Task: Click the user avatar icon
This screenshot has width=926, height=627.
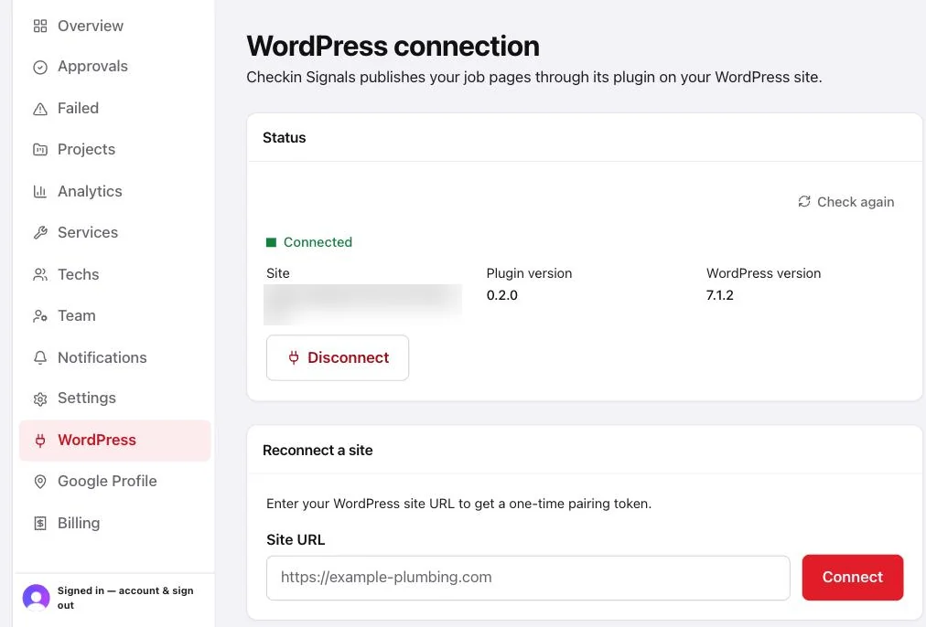Action: 36,598
